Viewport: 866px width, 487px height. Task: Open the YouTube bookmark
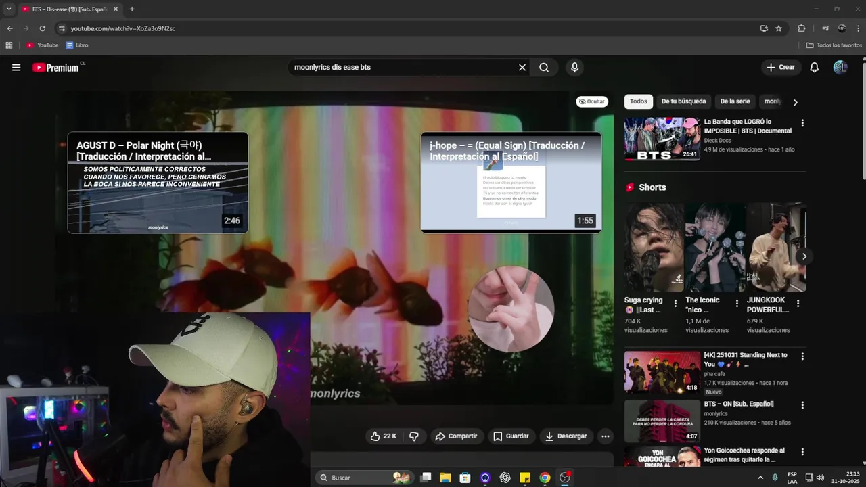pyautogui.click(x=43, y=45)
